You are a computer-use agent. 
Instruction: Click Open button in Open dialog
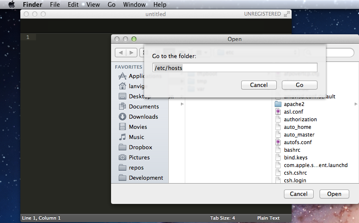334,194
